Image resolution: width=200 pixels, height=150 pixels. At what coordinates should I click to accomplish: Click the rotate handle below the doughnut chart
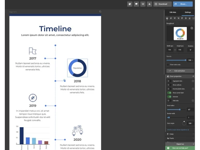click(64, 80)
